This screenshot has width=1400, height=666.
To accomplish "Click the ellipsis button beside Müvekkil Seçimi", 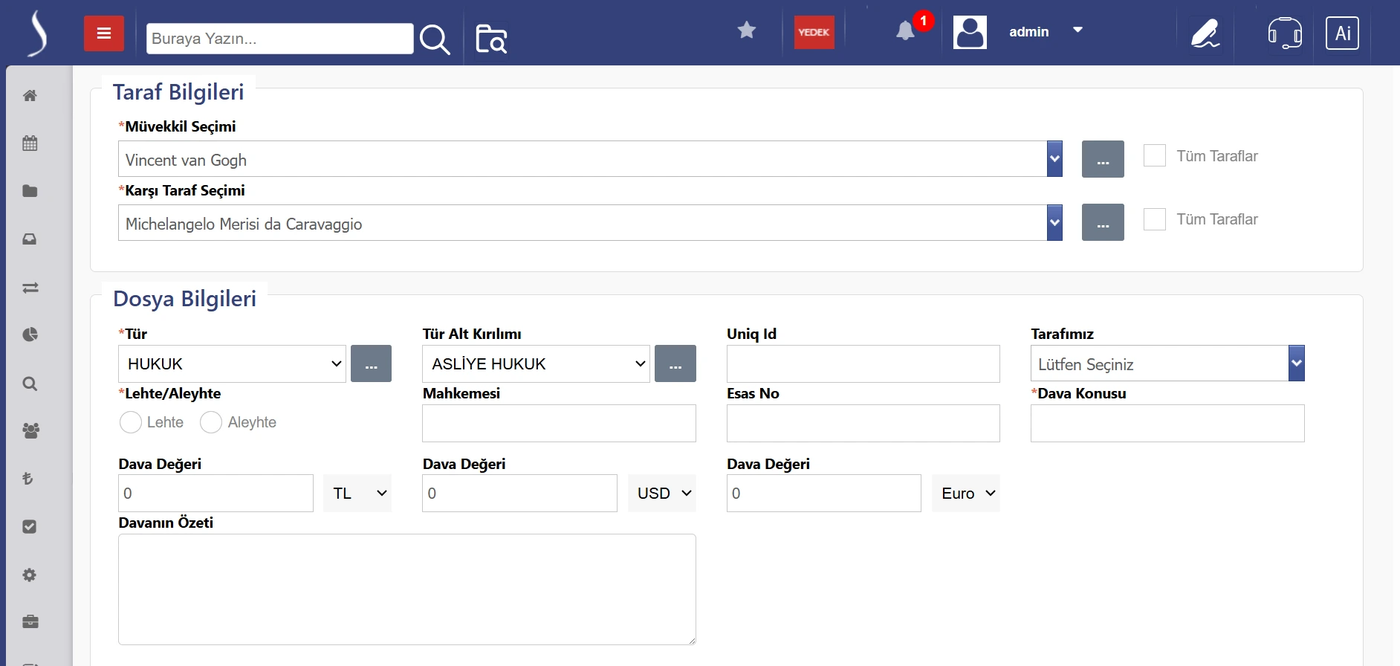I will tap(1103, 159).
